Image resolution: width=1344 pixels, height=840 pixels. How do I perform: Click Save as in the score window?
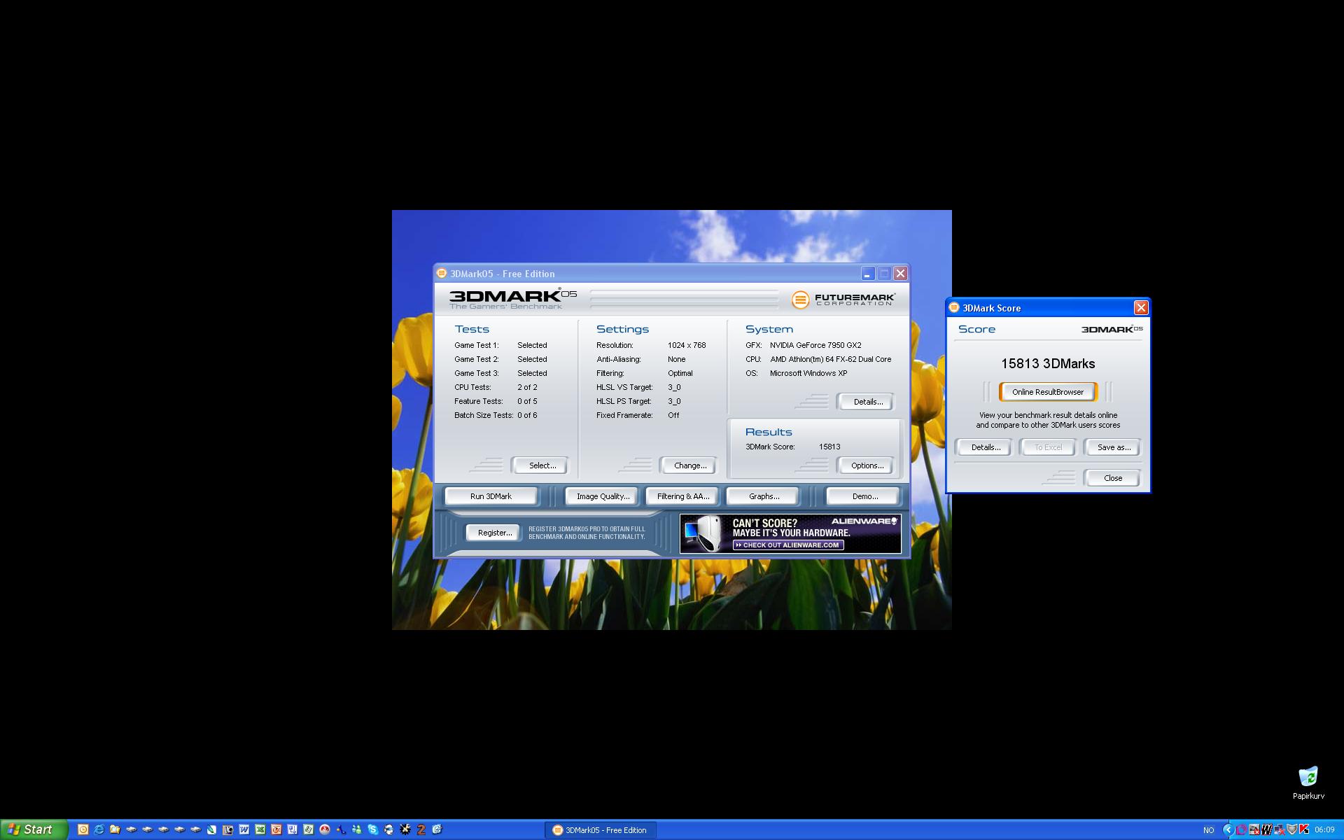pos(1113,447)
